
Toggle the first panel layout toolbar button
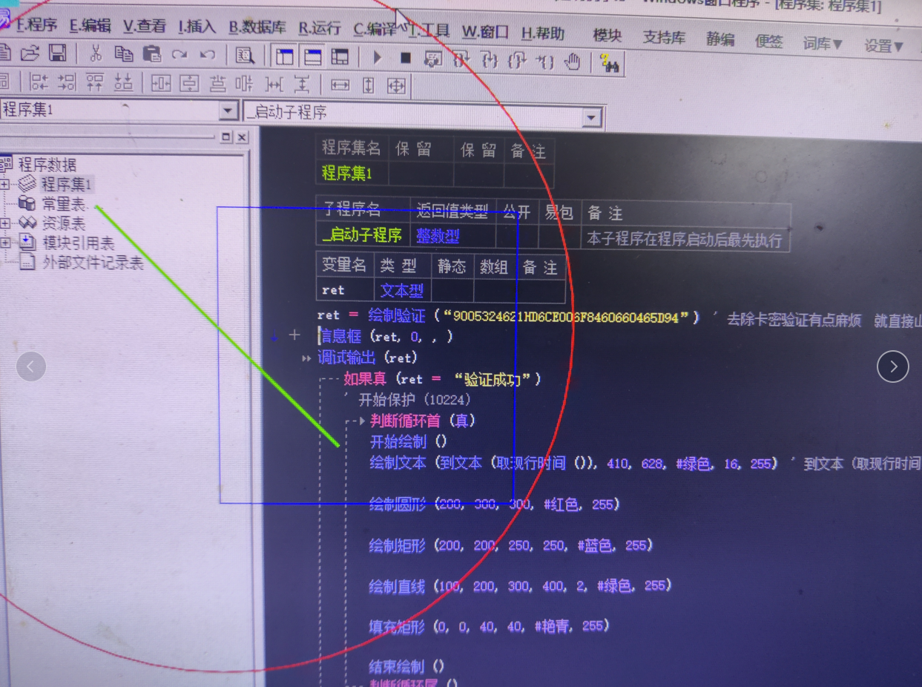click(x=285, y=56)
